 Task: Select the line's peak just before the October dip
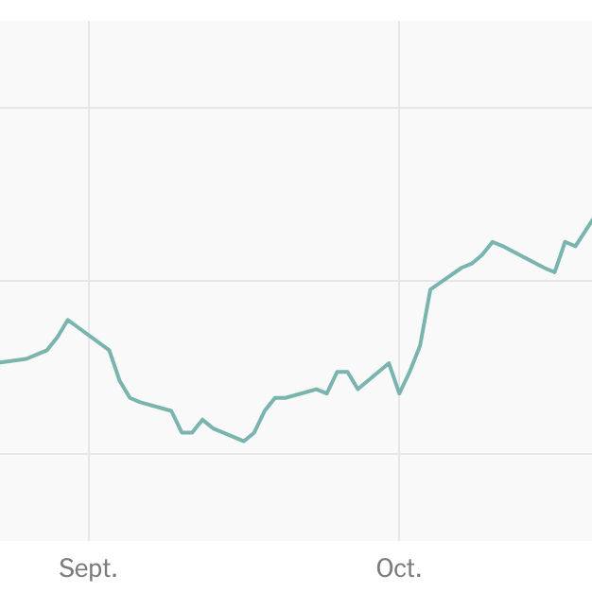click(389, 363)
